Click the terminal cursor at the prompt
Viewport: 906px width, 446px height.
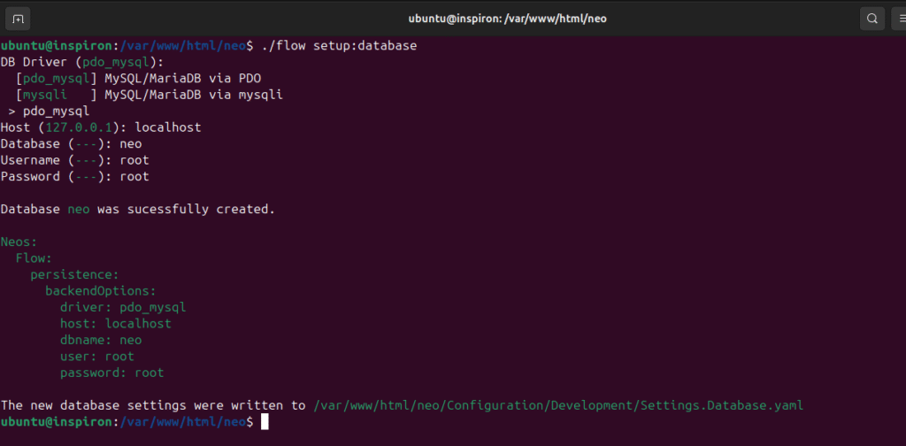coord(265,422)
